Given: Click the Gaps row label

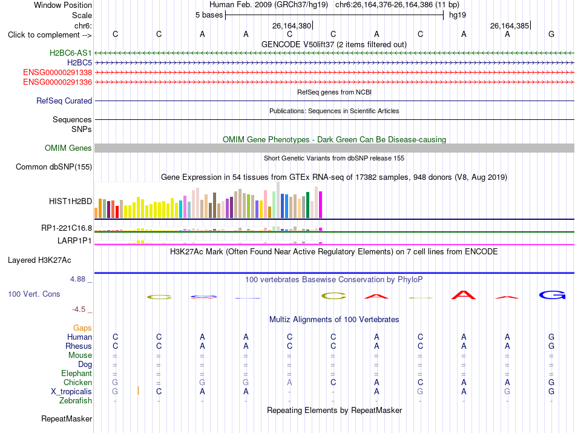Looking at the screenshot, I should click(82, 328).
